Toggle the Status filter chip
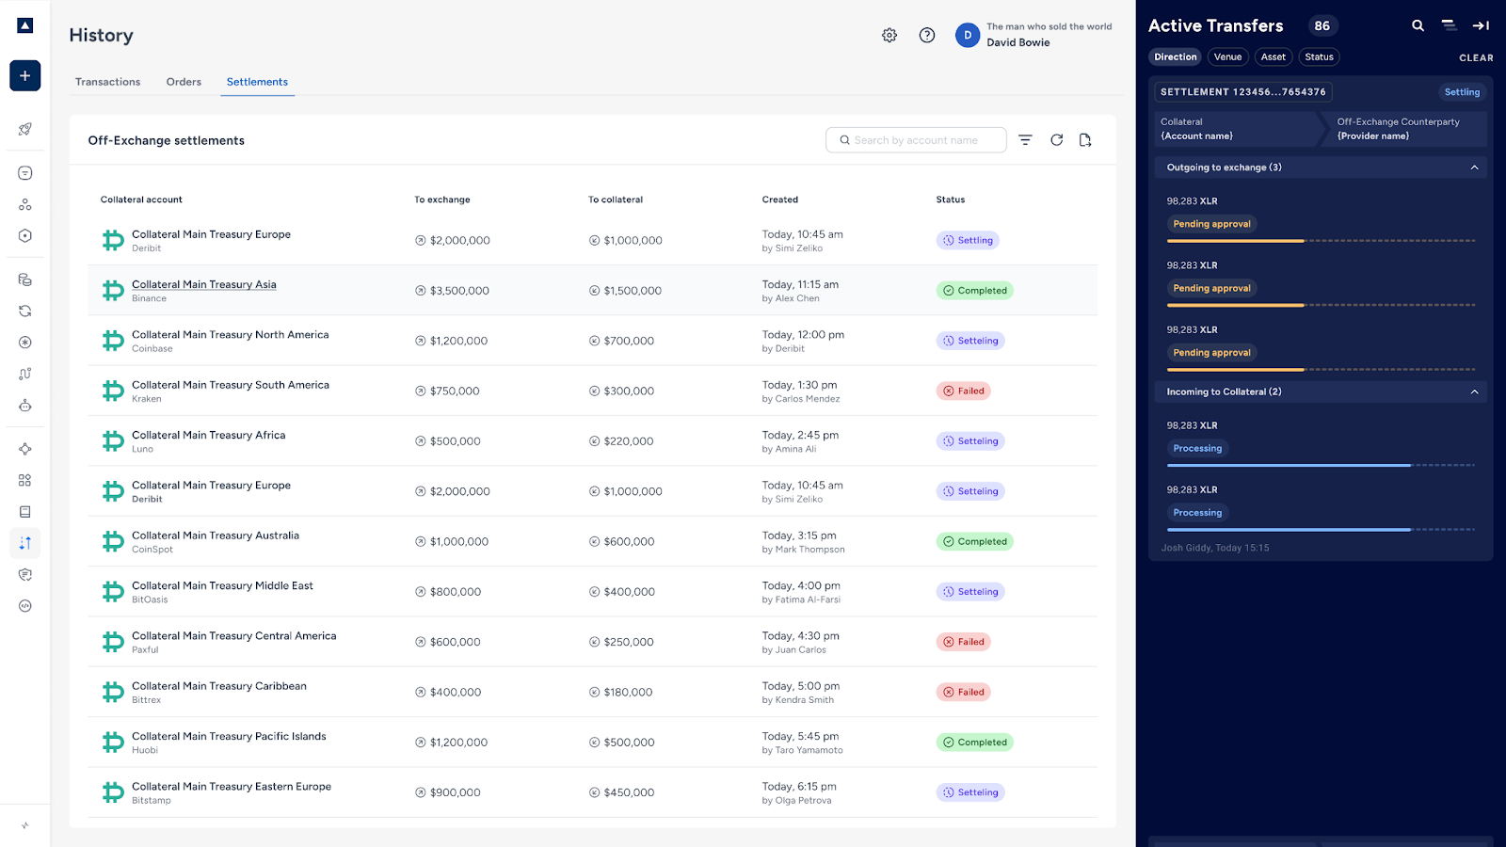The width and height of the screenshot is (1506, 847). 1319,57
